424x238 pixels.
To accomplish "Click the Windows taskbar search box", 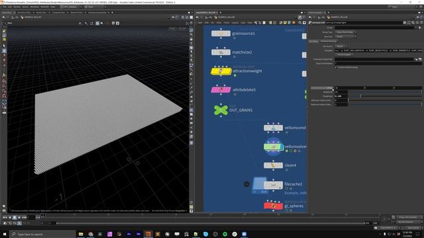I will [x=42, y=234].
